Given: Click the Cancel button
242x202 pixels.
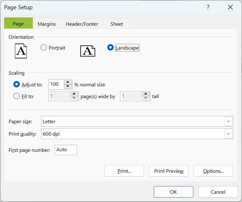Looking at the screenshot, I should [218, 192].
